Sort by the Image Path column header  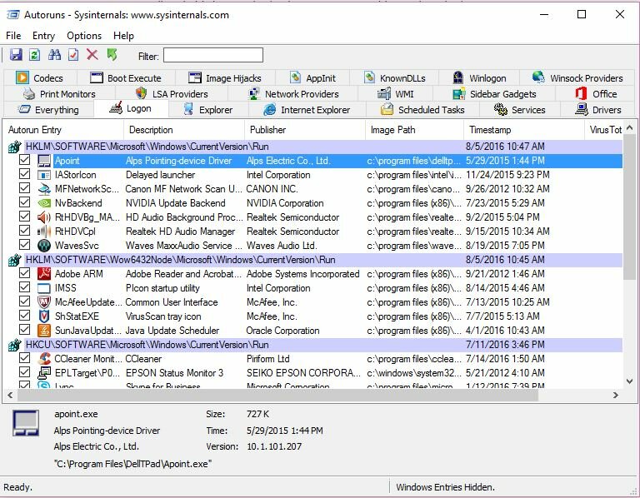point(415,130)
